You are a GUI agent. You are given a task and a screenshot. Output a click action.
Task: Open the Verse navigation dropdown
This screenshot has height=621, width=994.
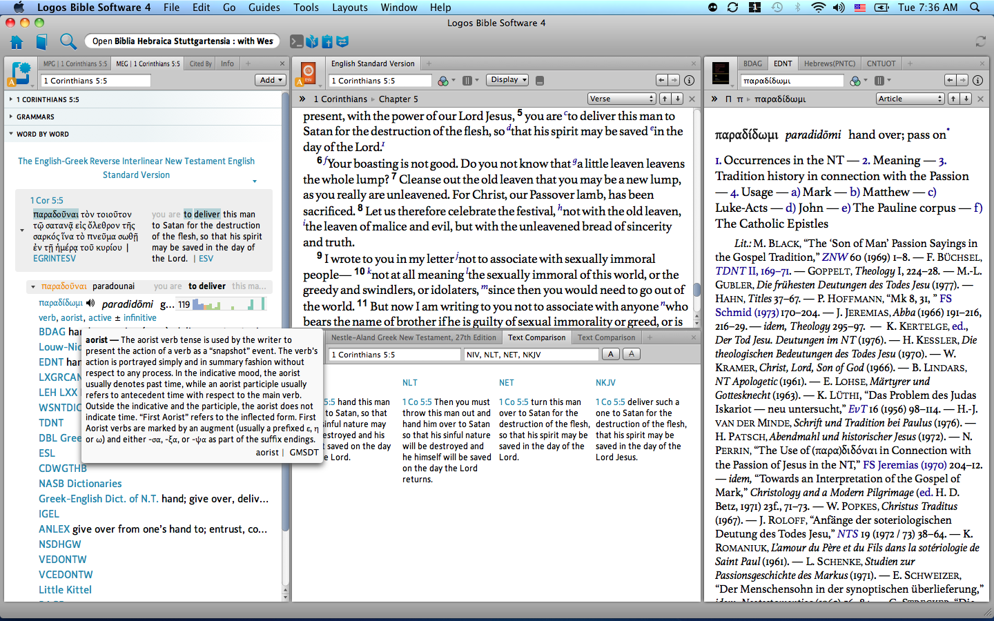point(621,99)
